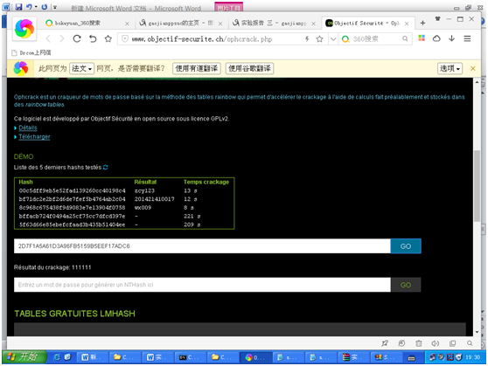Open the 选项 dropdown in translate bar

click(450, 68)
